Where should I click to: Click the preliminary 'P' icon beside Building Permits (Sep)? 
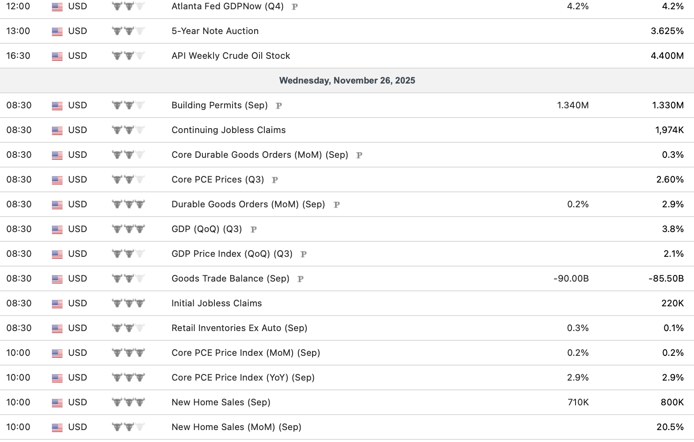point(279,106)
